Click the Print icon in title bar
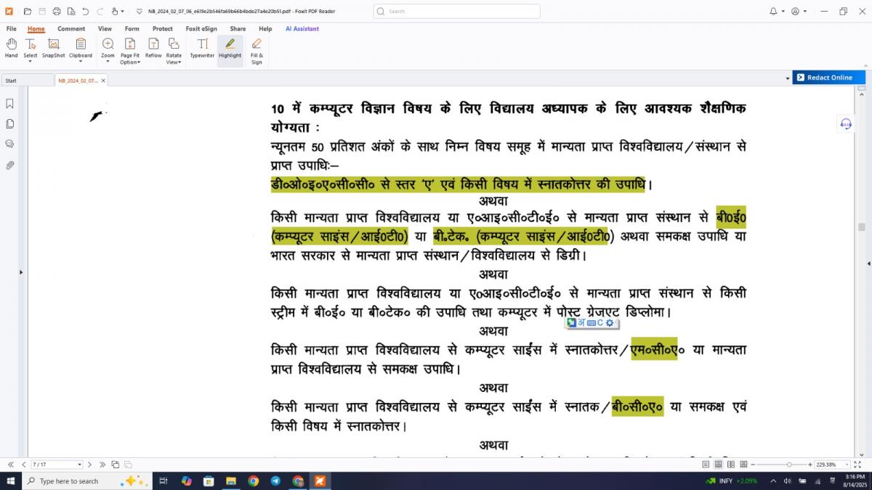Screen dimensions: 872x490 tap(57, 12)
